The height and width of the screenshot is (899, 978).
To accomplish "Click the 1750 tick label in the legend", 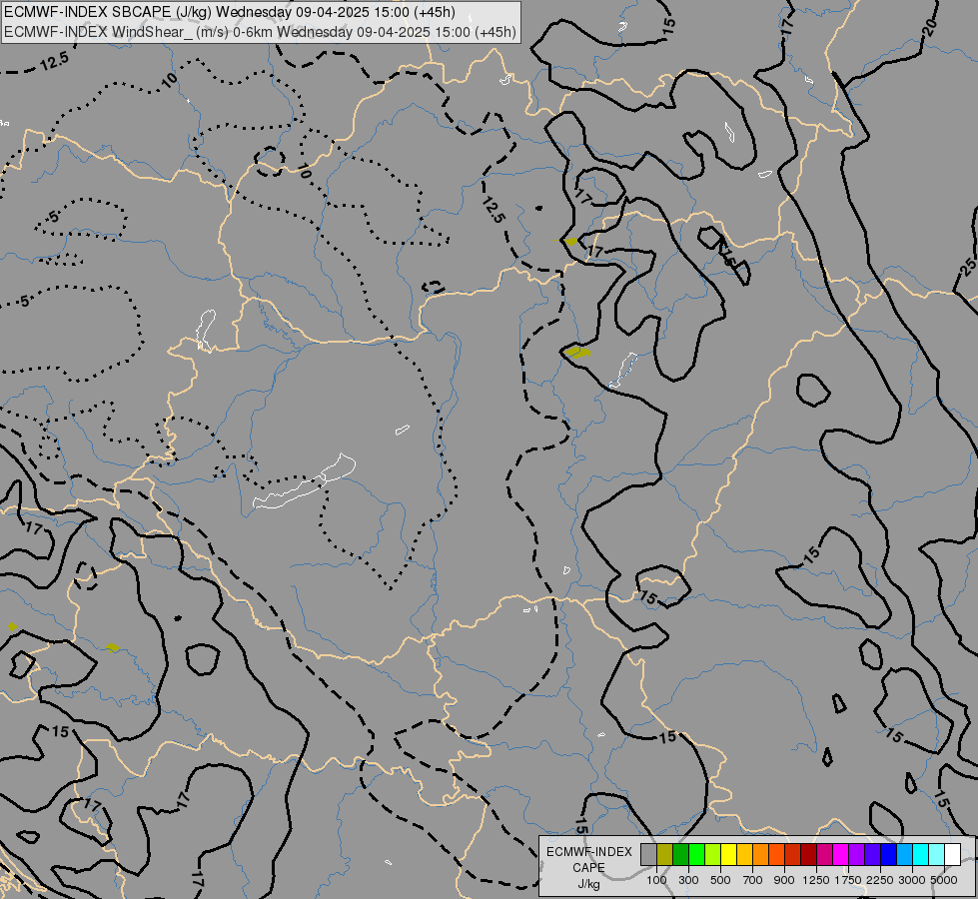I will point(848,880).
